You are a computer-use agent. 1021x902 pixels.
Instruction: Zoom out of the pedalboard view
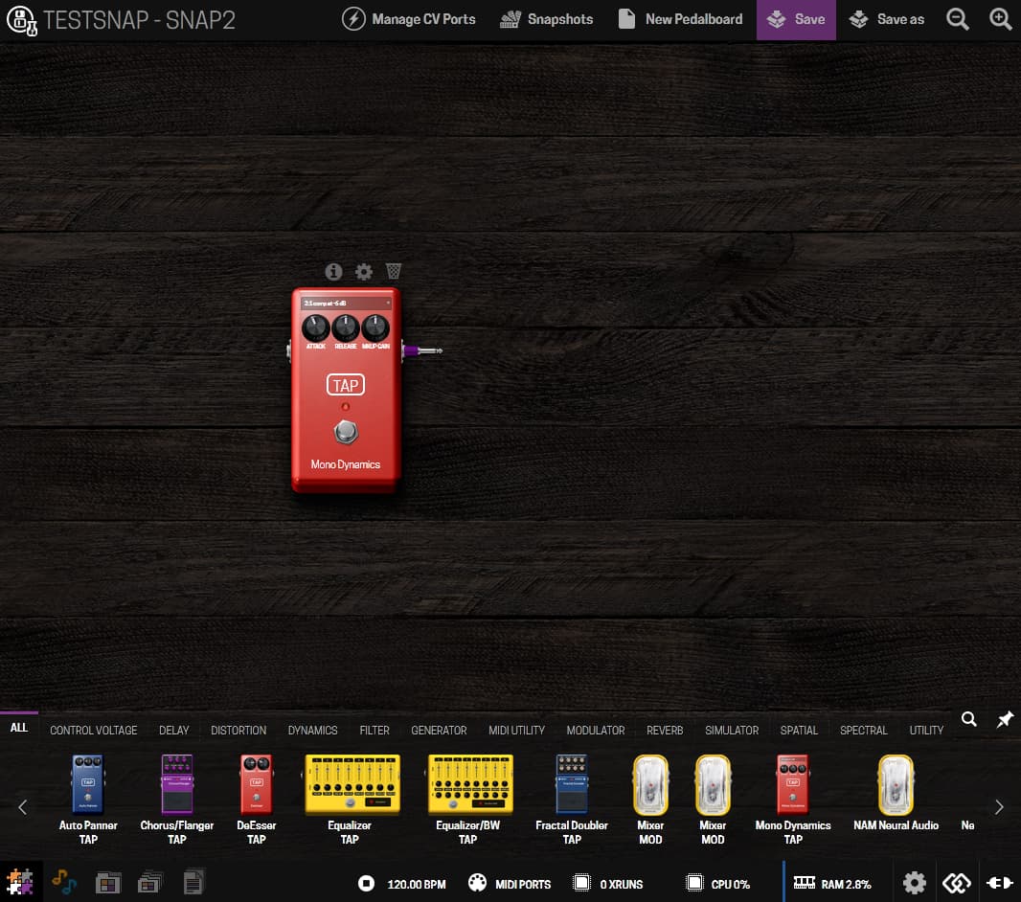(x=957, y=19)
